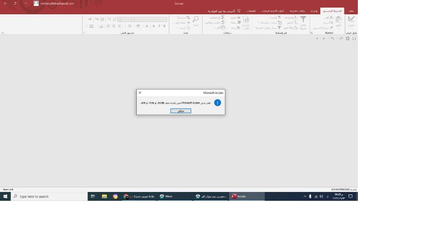Click the Tell Me lightbulb search box

(x=224, y=11)
